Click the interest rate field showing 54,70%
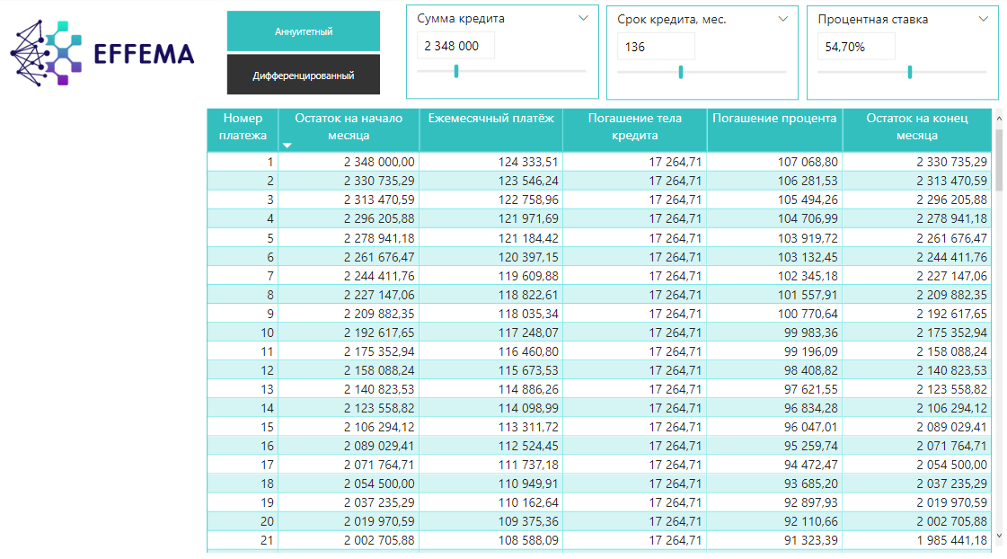This screenshot has width=1007, height=559. (x=856, y=47)
